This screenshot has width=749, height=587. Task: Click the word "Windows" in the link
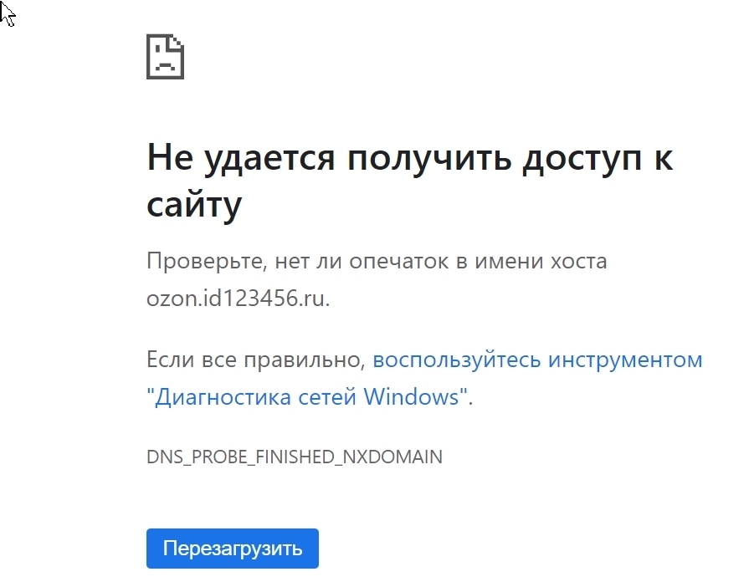pos(411,396)
